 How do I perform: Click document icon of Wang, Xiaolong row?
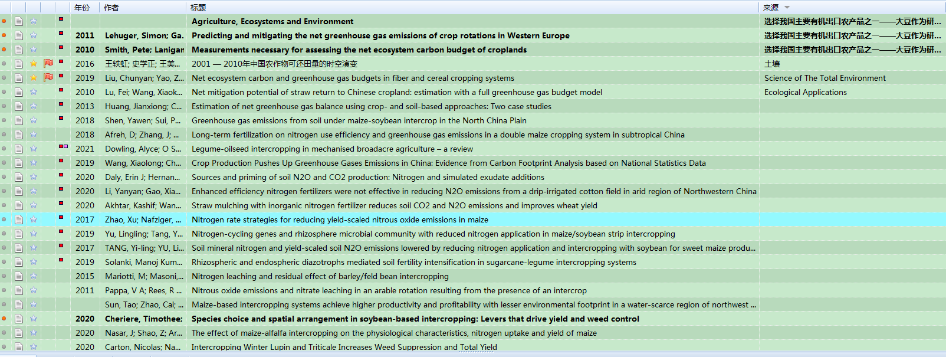[19, 163]
